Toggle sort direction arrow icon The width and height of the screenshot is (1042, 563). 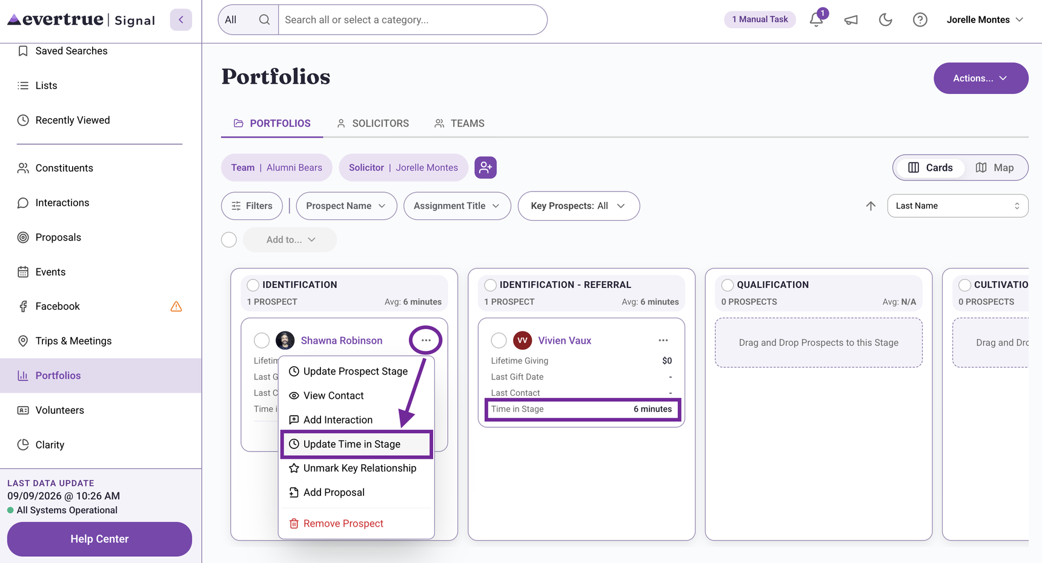871,206
